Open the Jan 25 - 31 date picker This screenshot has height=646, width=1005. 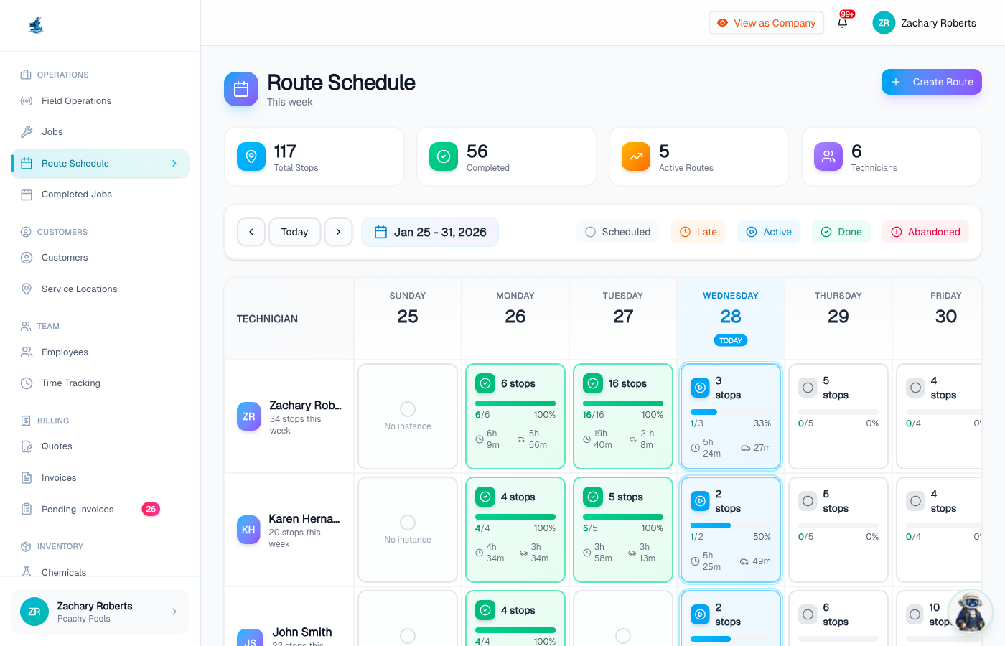pyautogui.click(x=430, y=232)
